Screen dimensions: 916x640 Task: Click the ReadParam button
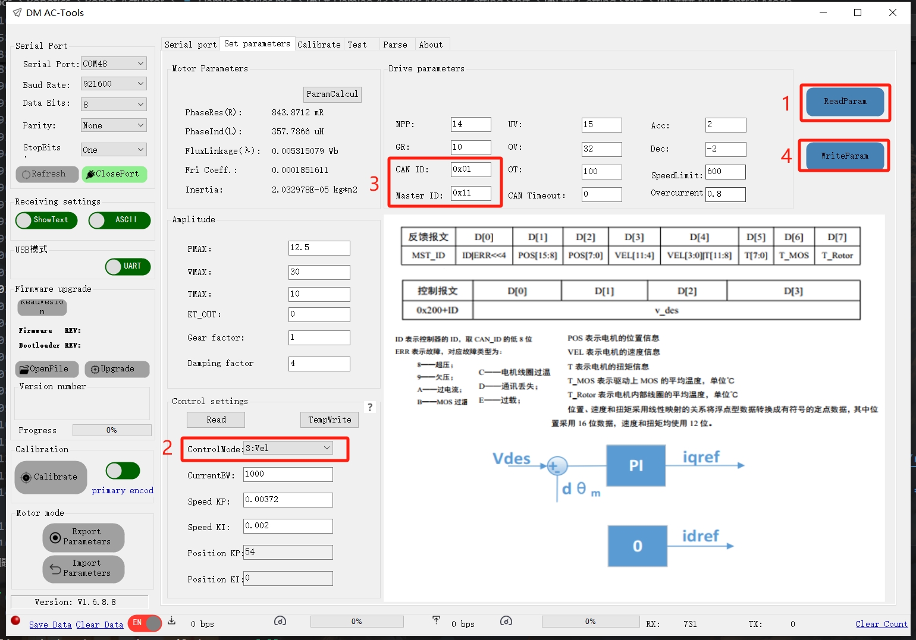click(x=845, y=102)
